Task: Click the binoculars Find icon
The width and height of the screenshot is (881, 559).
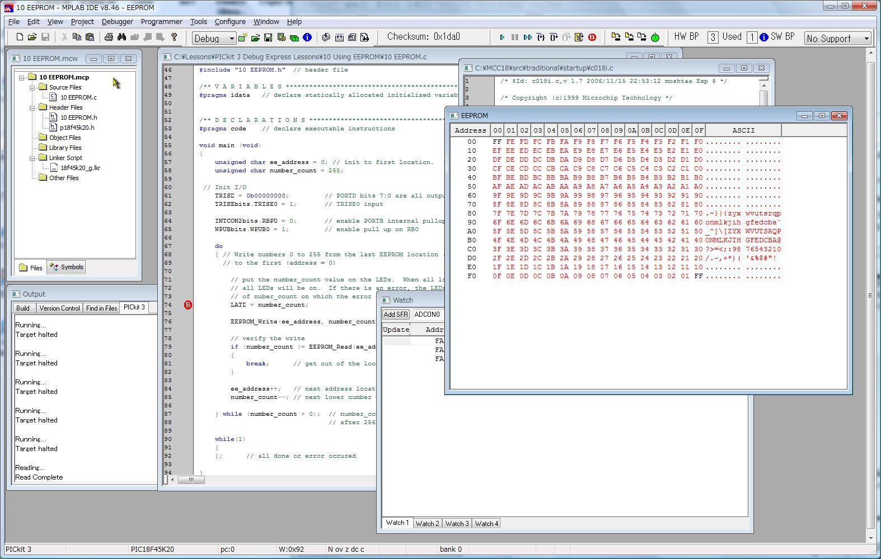Action: 121,37
